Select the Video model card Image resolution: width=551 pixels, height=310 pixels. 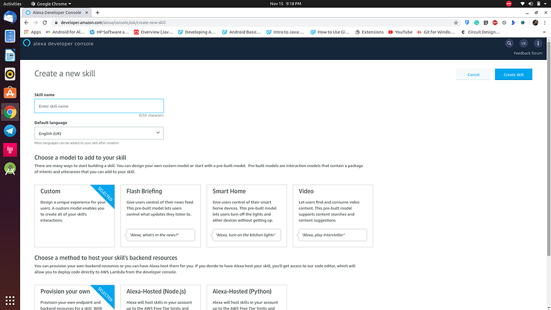(x=332, y=216)
